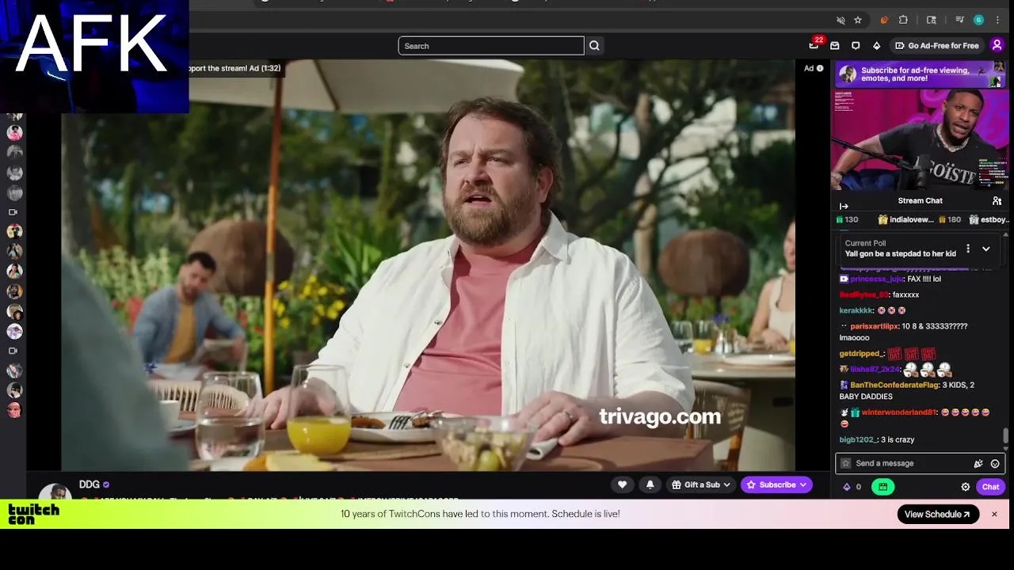The image size is (1014, 570).
Task: Click the TwitchCon logo on banner
Action: pyautogui.click(x=33, y=515)
